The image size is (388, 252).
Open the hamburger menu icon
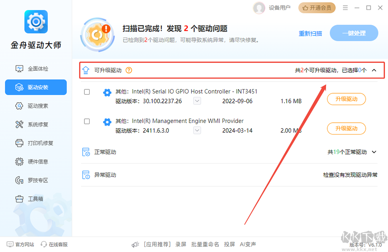(345, 8)
